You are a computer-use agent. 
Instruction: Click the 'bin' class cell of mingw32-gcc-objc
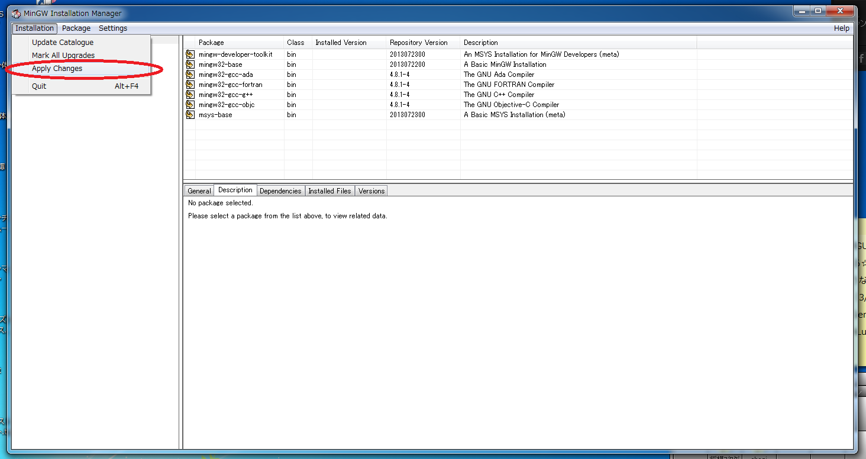click(292, 105)
